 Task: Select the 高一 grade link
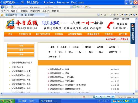pos(81,52)
